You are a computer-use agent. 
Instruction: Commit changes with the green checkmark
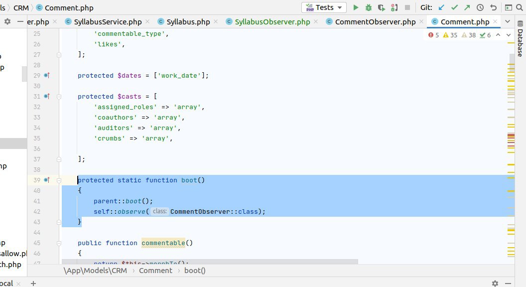[x=454, y=7]
